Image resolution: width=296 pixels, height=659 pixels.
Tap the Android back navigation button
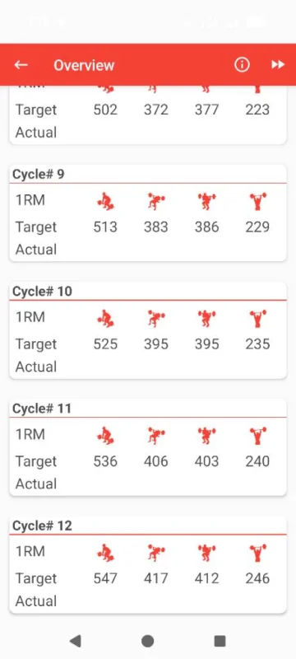(x=76, y=641)
